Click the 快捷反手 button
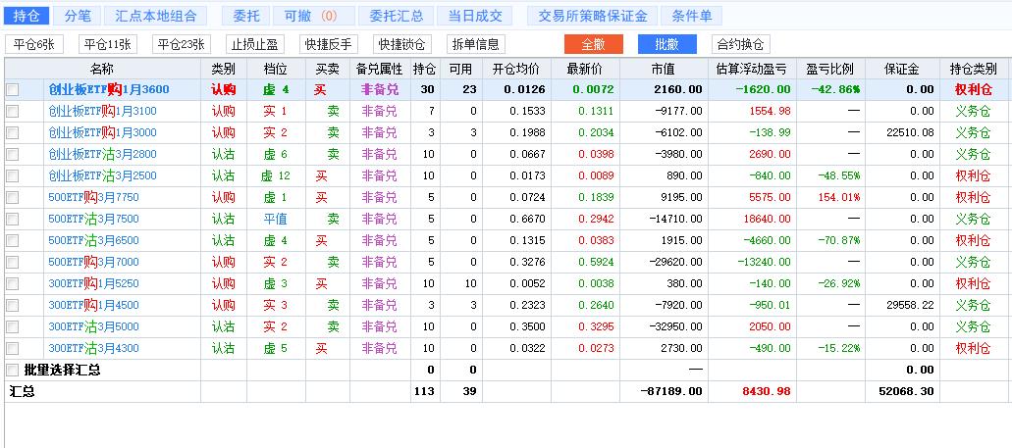 (x=329, y=44)
